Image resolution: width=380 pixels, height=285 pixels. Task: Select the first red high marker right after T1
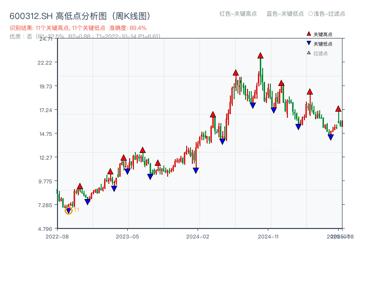tap(80, 186)
